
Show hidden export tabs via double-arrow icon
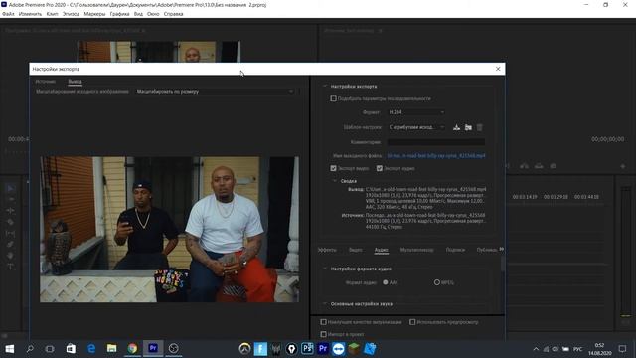pyautogui.click(x=501, y=249)
